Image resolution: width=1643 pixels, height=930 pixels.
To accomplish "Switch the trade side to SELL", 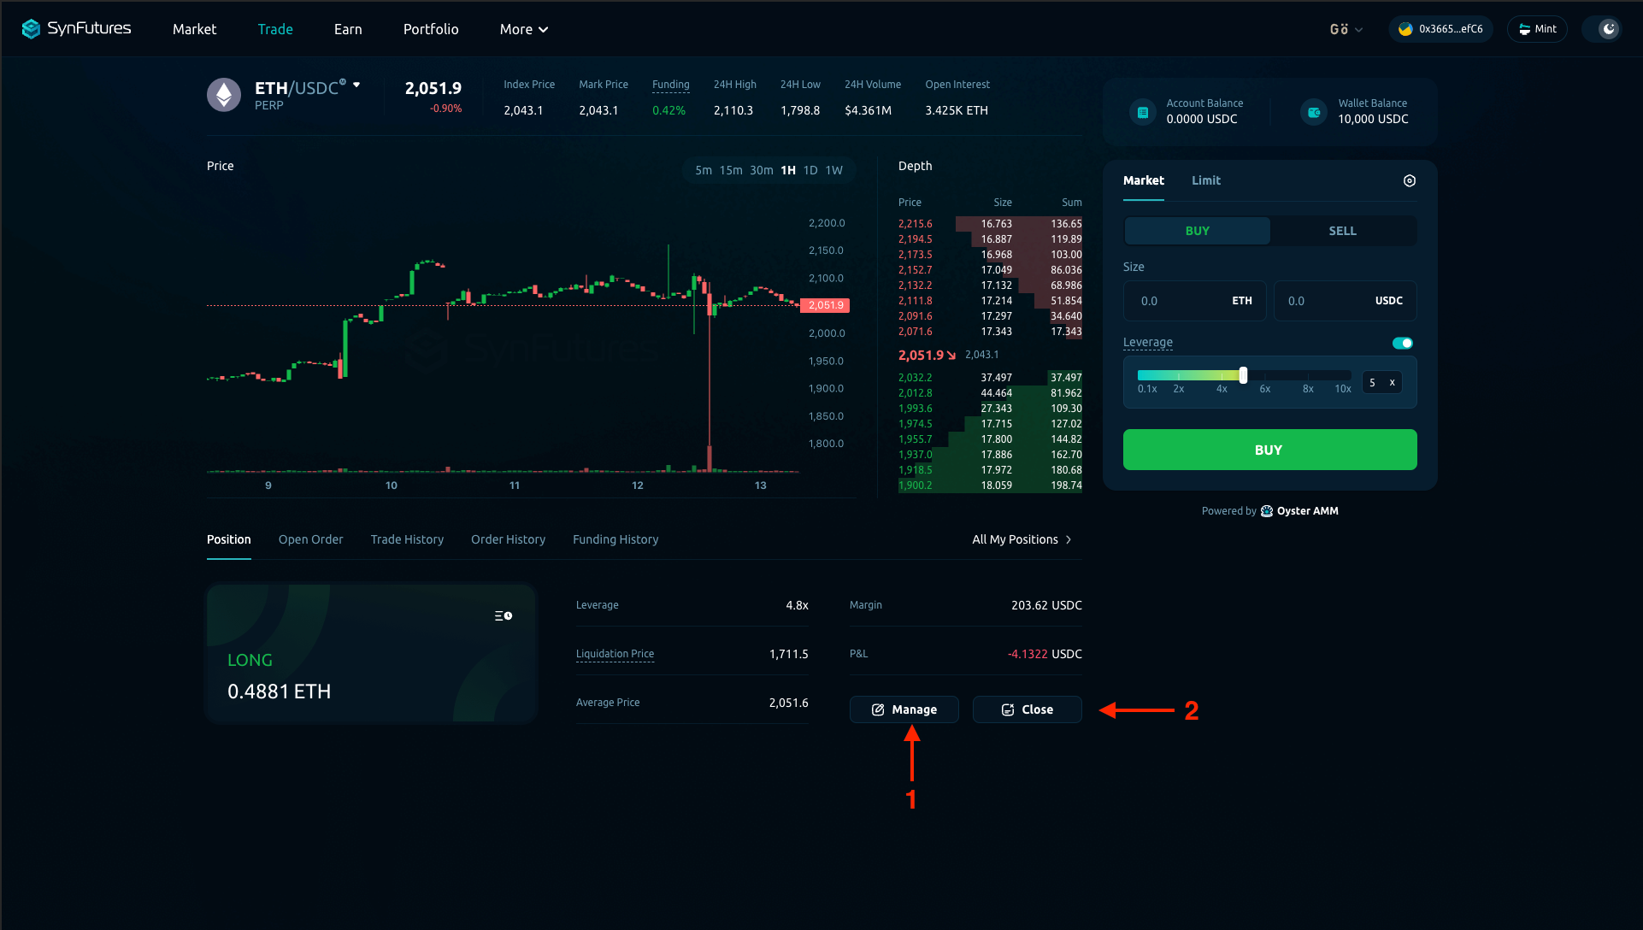I will coord(1342,230).
